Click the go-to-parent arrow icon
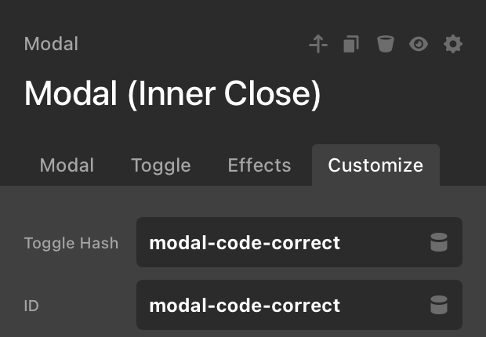 pos(317,44)
